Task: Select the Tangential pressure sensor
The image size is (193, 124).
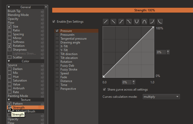Action: click(x=73, y=39)
